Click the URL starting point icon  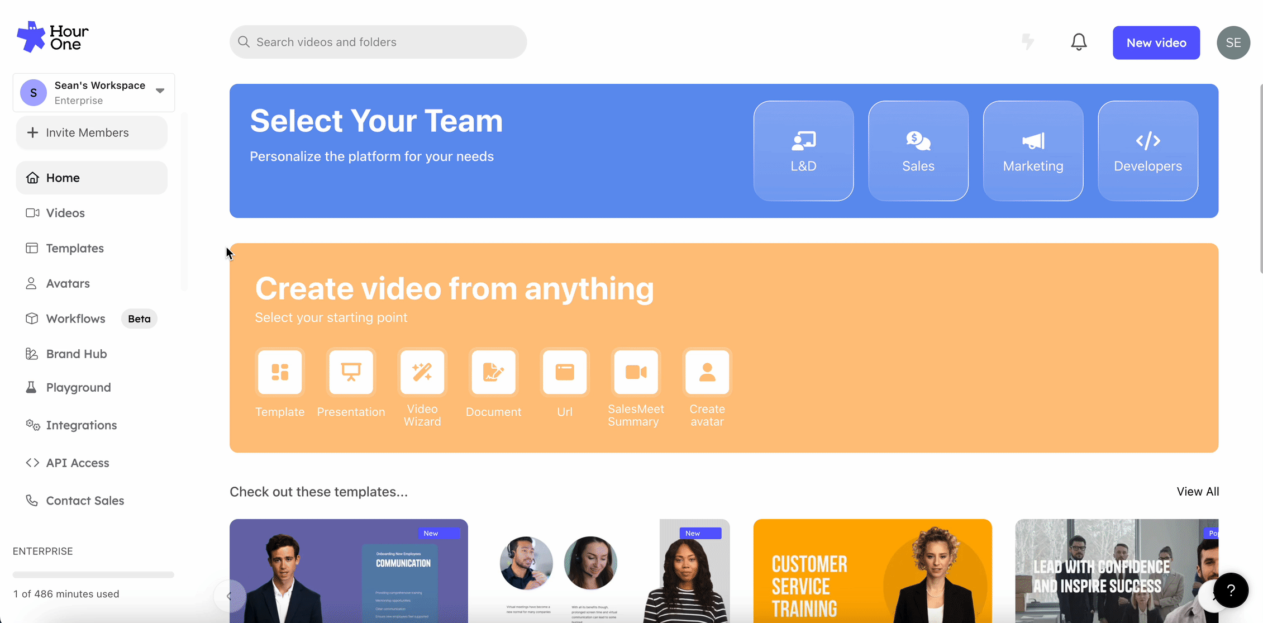[x=565, y=372]
